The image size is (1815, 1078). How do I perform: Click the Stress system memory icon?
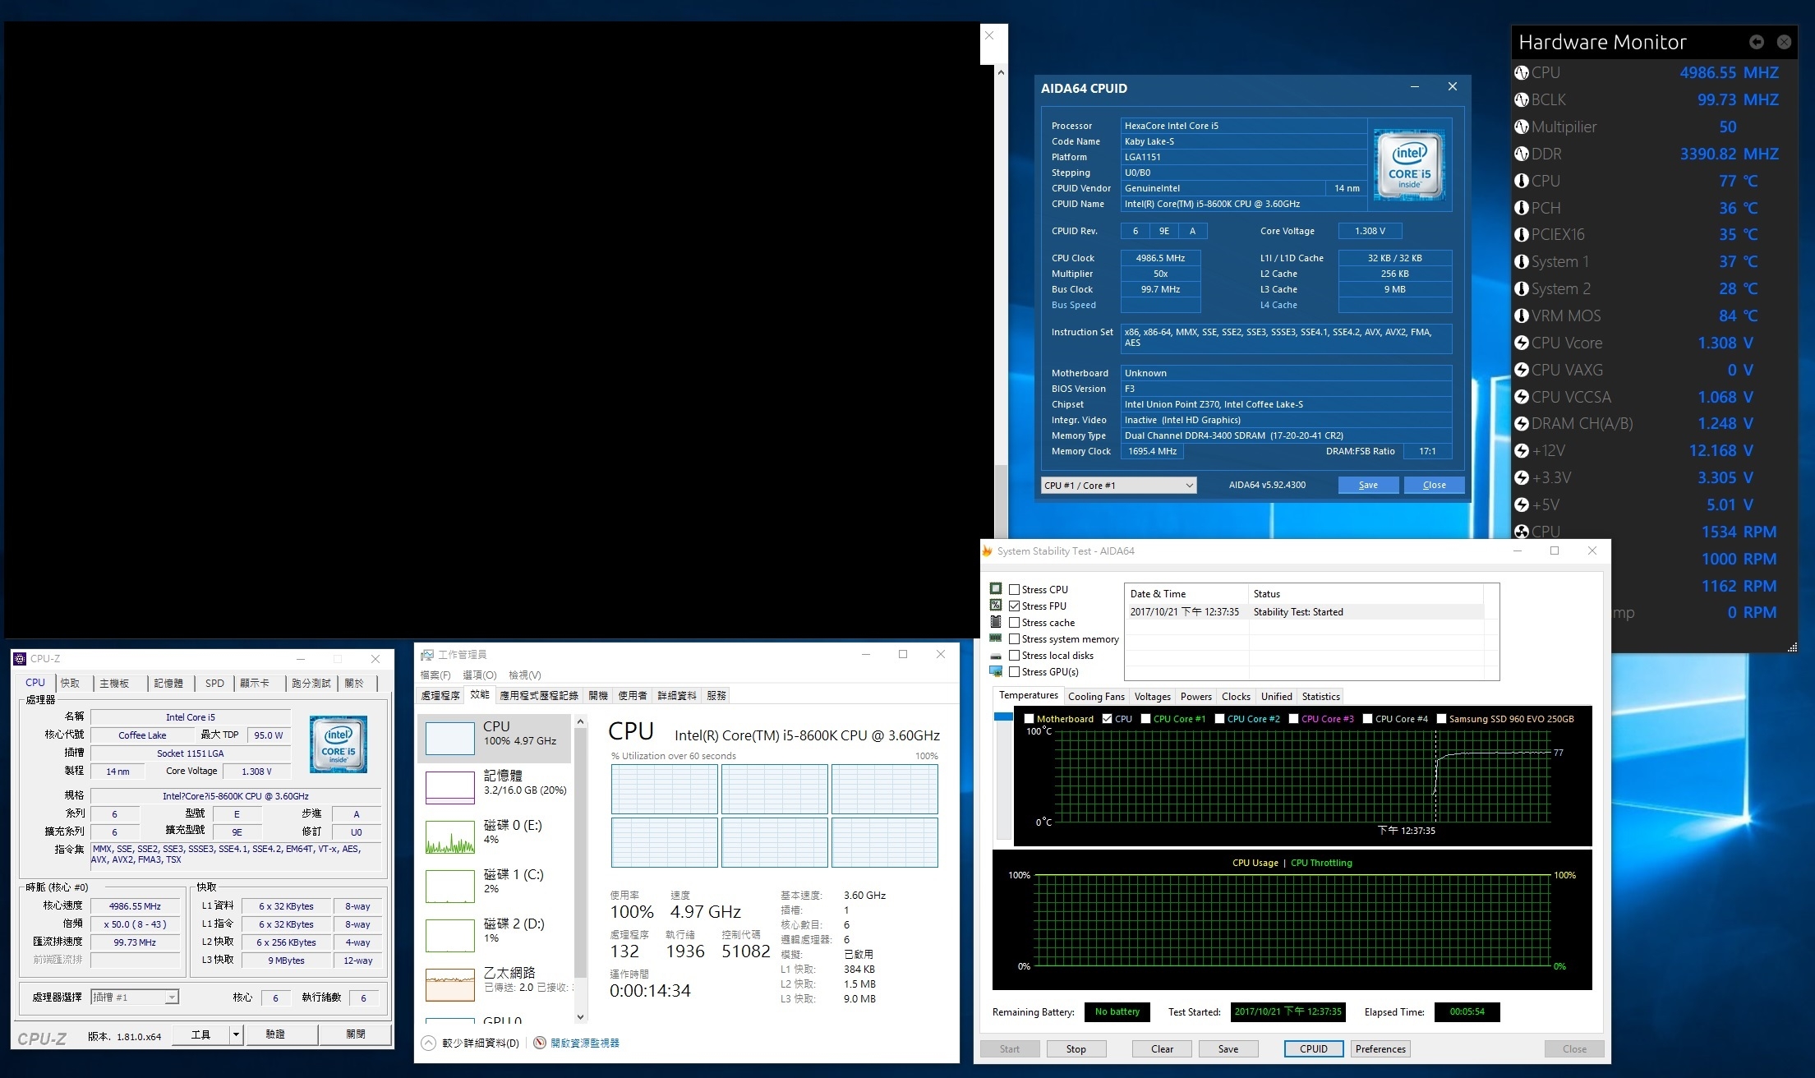(x=996, y=638)
